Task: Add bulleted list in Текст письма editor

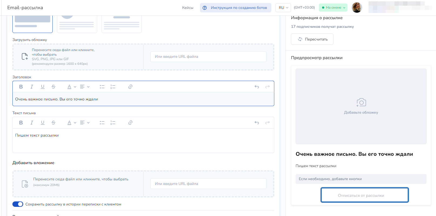Action: 102,123
